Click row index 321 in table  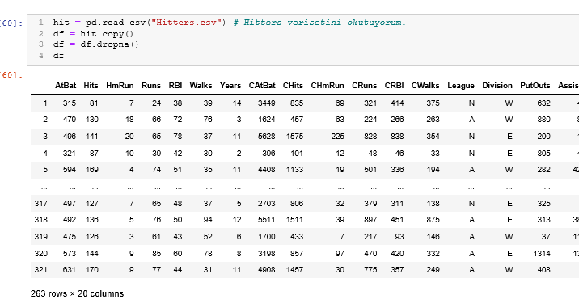pos(40,270)
